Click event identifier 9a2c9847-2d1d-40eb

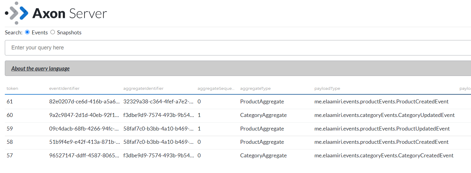[x=84, y=115]
